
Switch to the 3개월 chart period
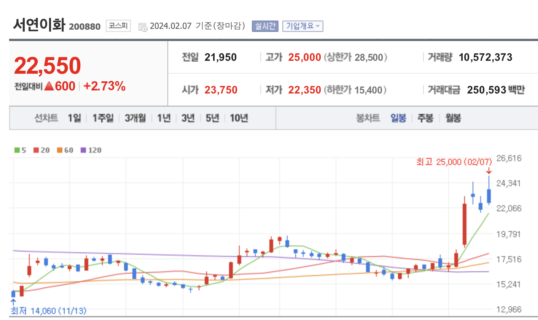click(135, 118)
